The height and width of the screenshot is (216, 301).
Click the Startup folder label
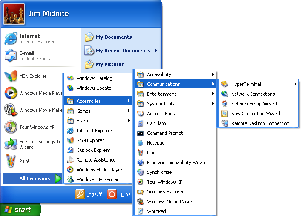tap(84, 121)
